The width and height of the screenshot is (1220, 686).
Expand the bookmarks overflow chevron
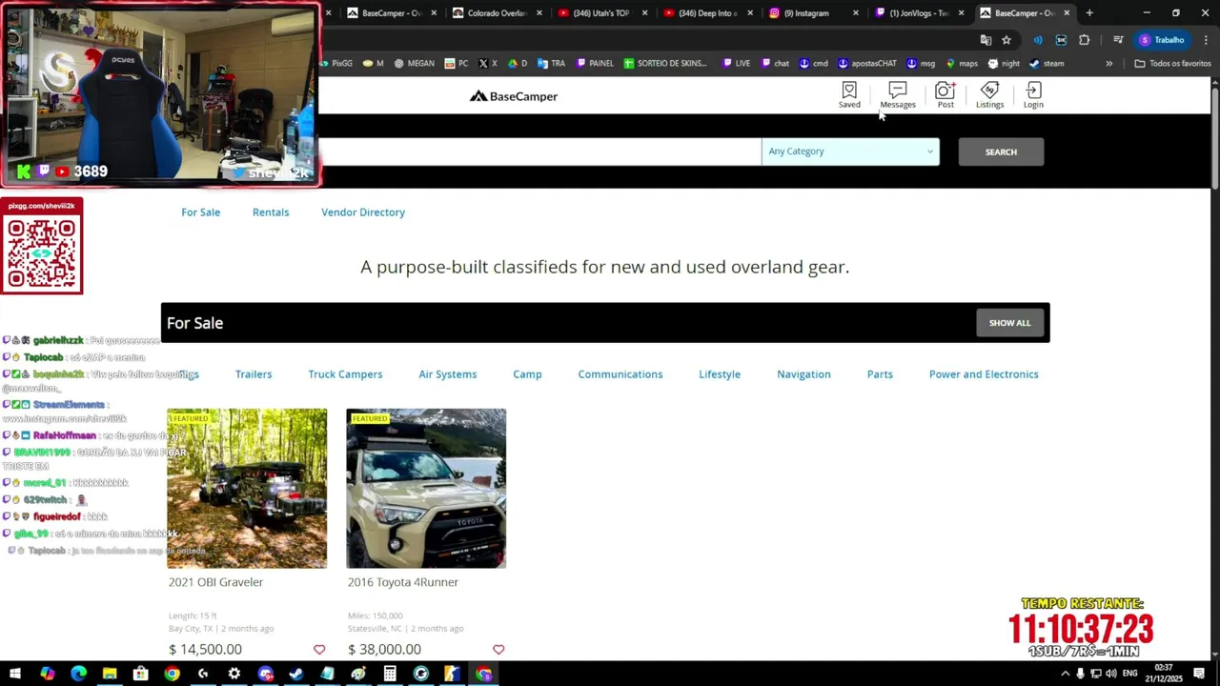[1108, 64]
